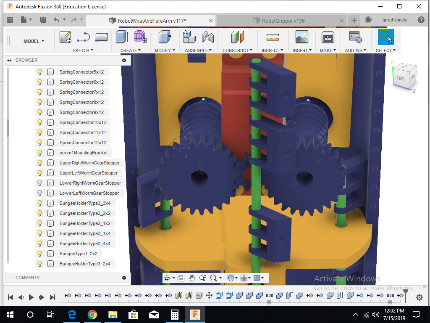Expand the SKETCH menu dropdown
This screenshot has width=430, height=323.
[x=83, y=50]
